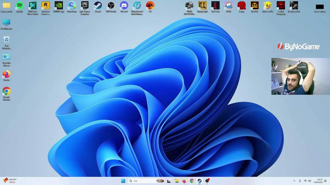Image resolution: width=330 pixels, height=185 pixels.
Task: Click the webcam overlay thumbnail
Action: coord(301,76)
